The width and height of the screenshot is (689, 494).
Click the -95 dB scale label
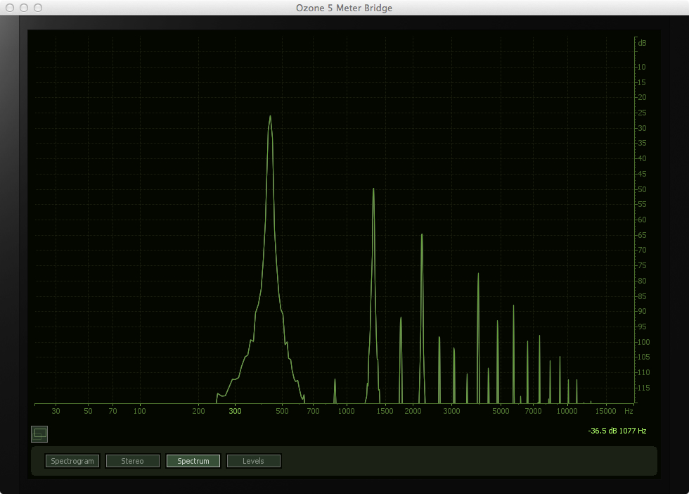tap(641, 327)
